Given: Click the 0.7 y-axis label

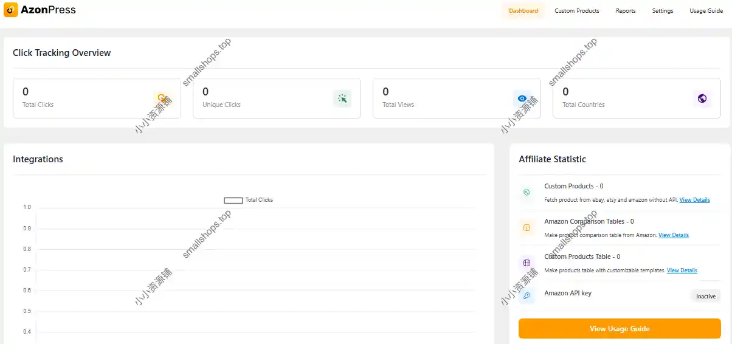Looking at the screenshot, I should (27, 270).
